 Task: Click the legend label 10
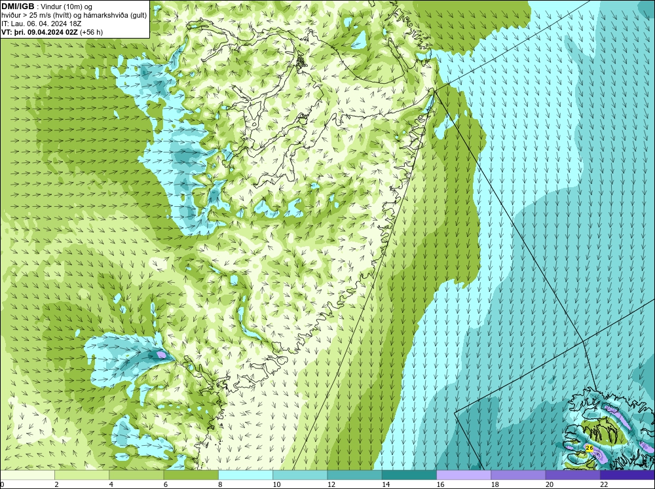(276, 484)
